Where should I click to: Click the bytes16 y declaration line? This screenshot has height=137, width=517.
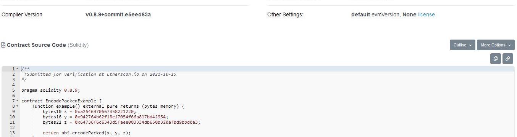(105, 117)
